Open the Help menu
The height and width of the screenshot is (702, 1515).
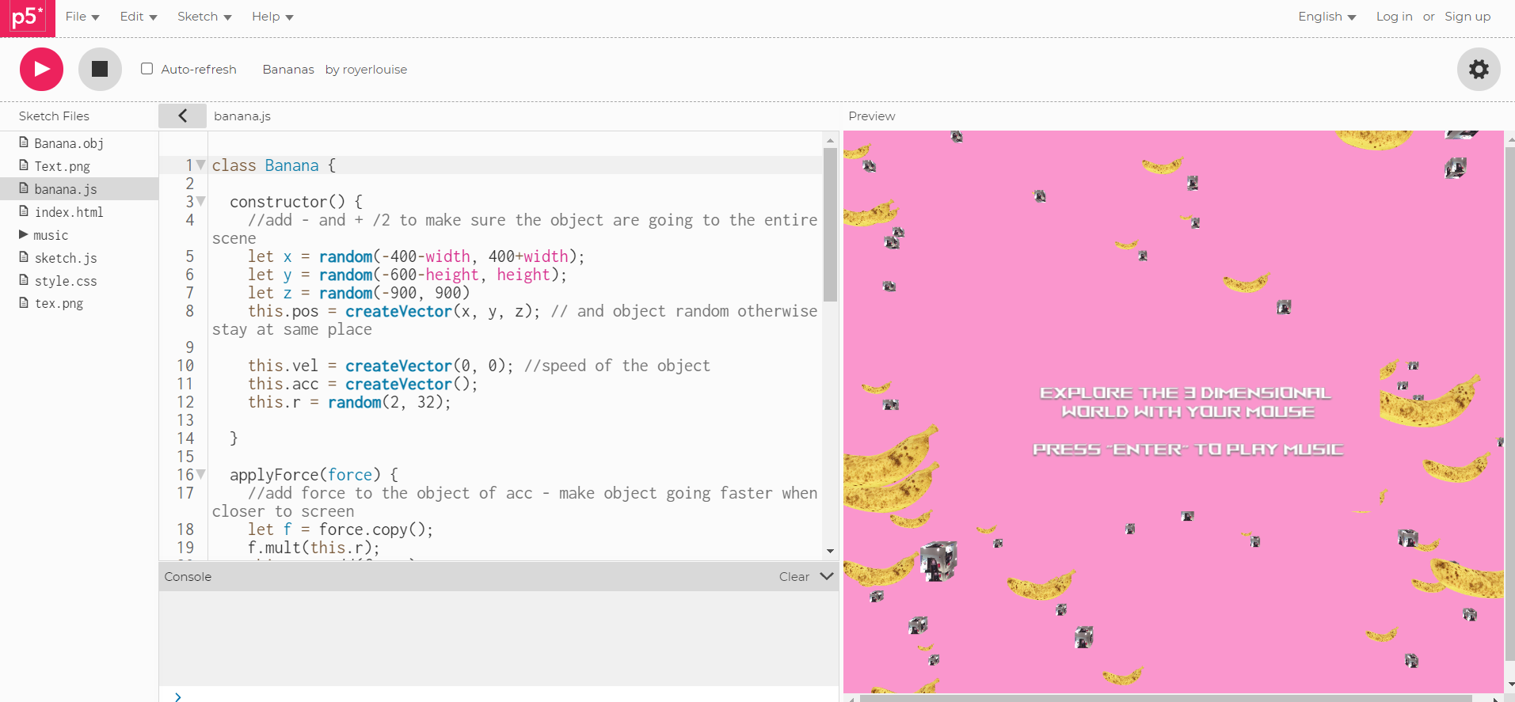coord(272,17)
